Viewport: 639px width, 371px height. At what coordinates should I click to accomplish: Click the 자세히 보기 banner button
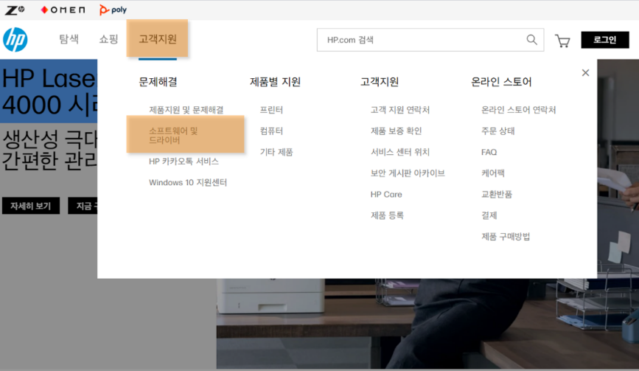(30, 206)
